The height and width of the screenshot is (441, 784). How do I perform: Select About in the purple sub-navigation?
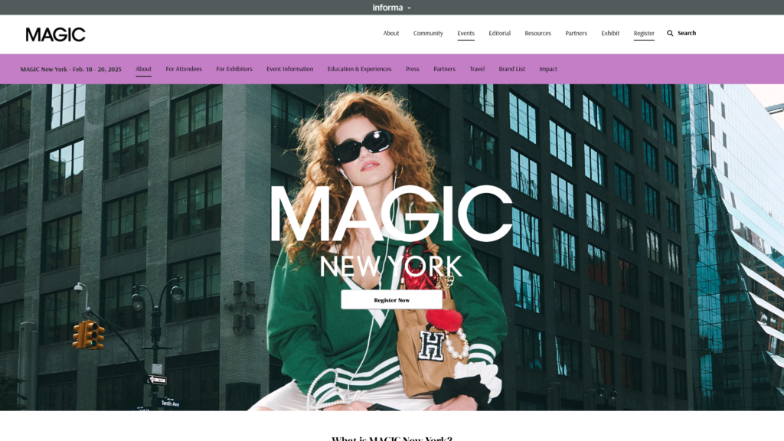coord(143,69)
